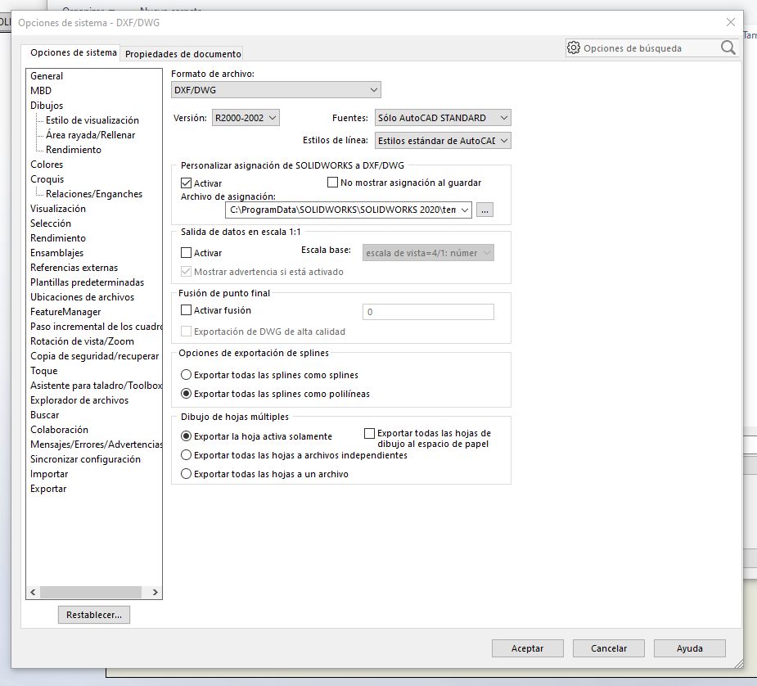Screen dimensions: 757x686
Task: Select Paso incremental de los cuadros category
Action: (96, 327)
